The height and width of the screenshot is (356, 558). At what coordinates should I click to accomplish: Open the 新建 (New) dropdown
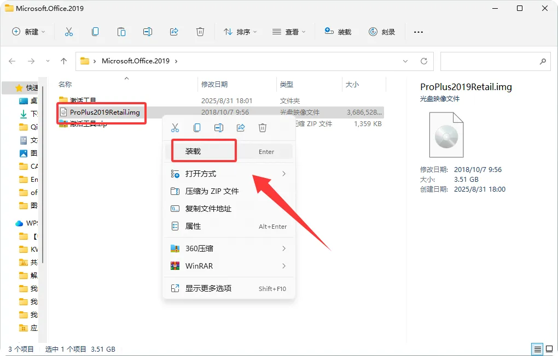point(28,32)
